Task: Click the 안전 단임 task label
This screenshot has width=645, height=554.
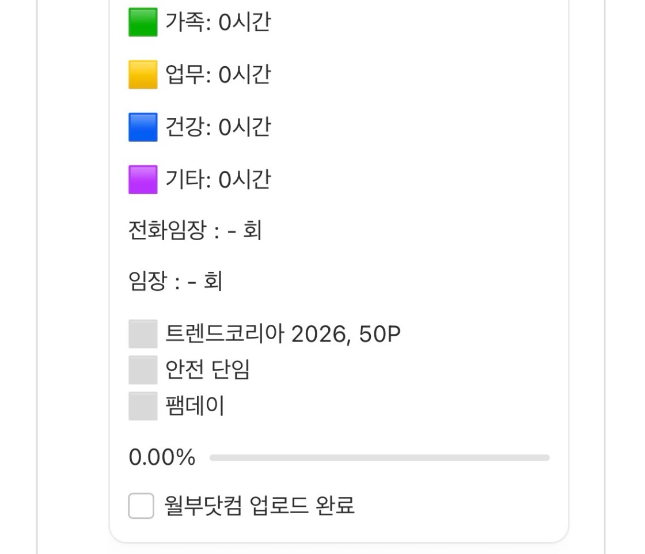Action: 207,370
